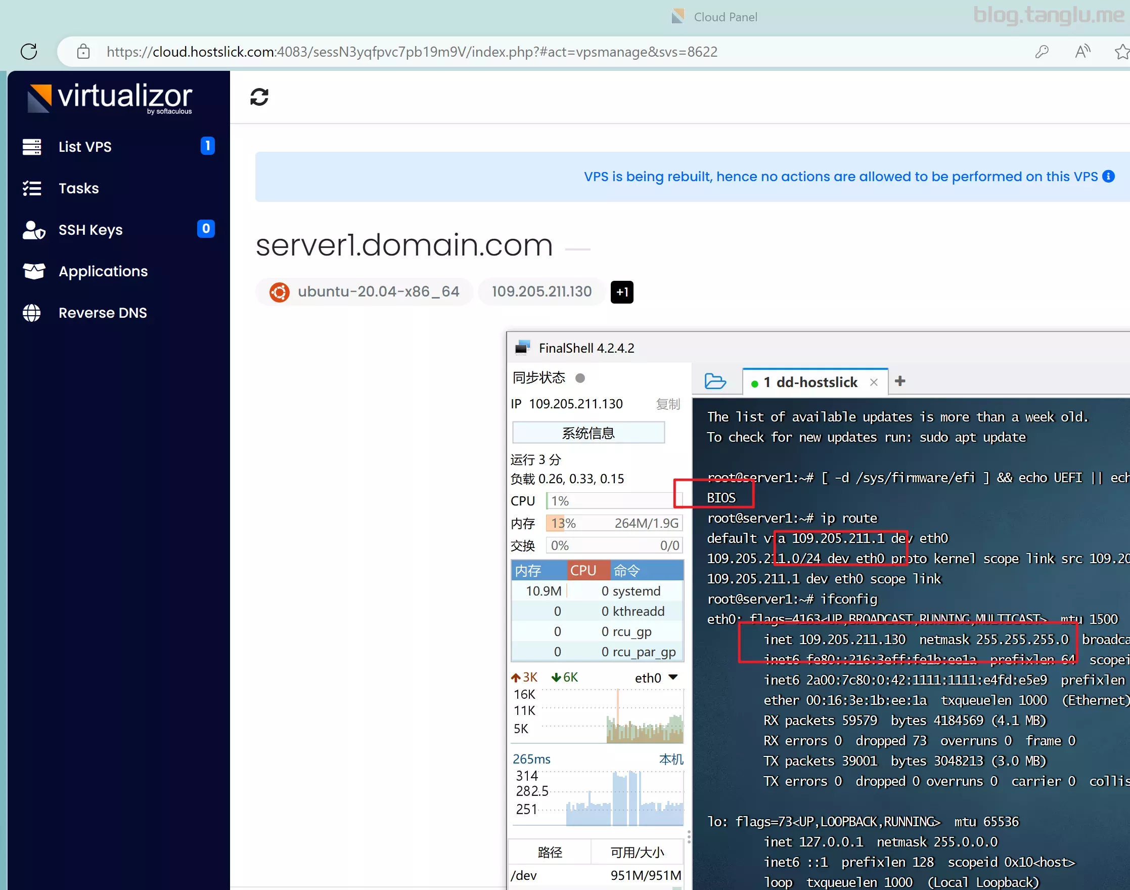Click the Reverse DNS globe icon
The height and width of the screenshot is (890, 1130).
click(x=32, y=313)
